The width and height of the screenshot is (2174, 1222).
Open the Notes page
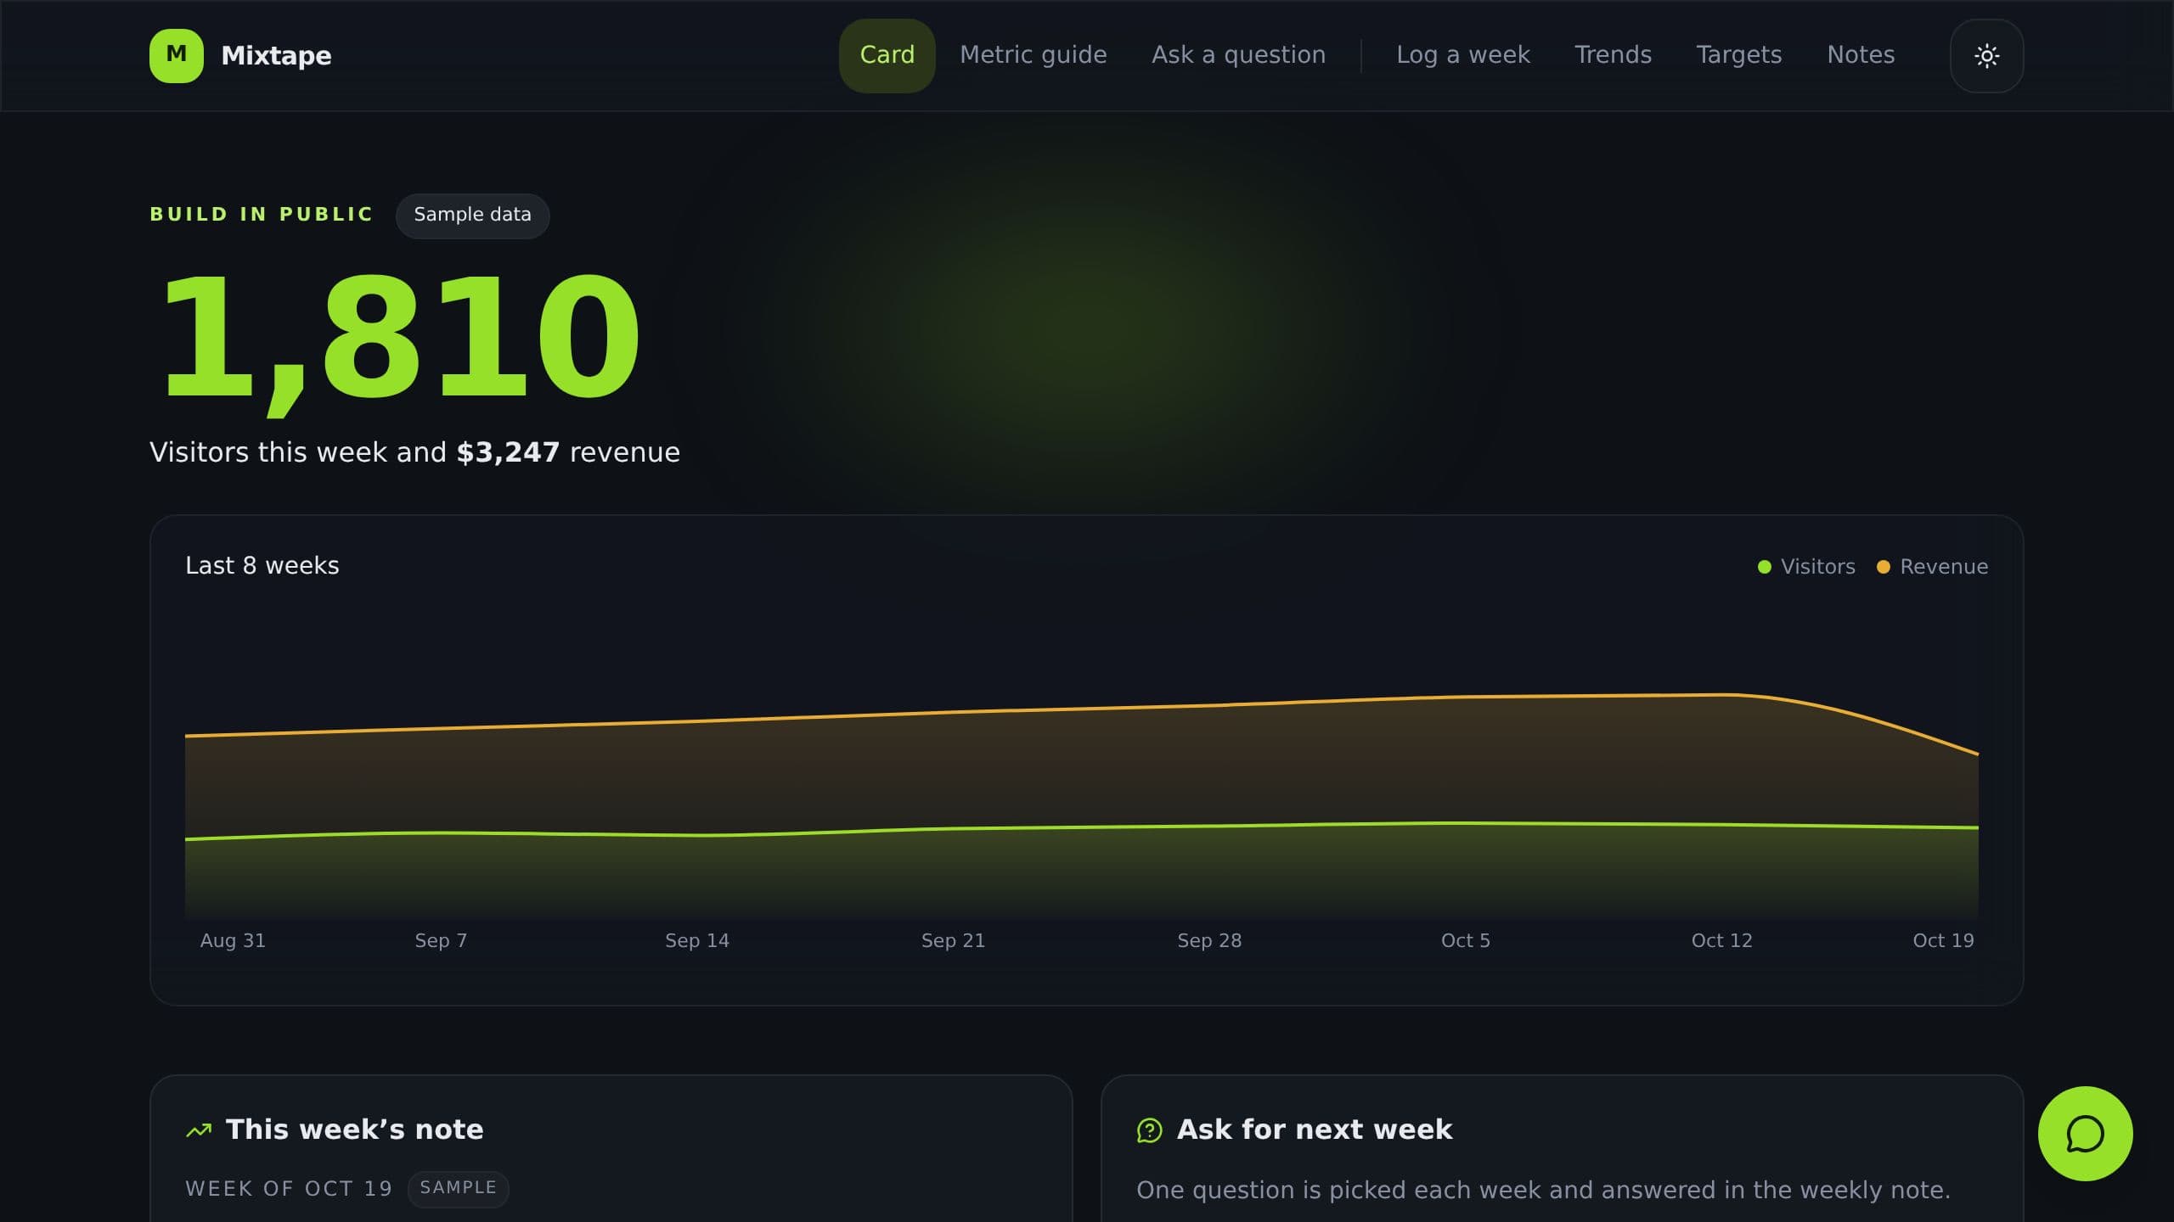(x=1861, y=55)
